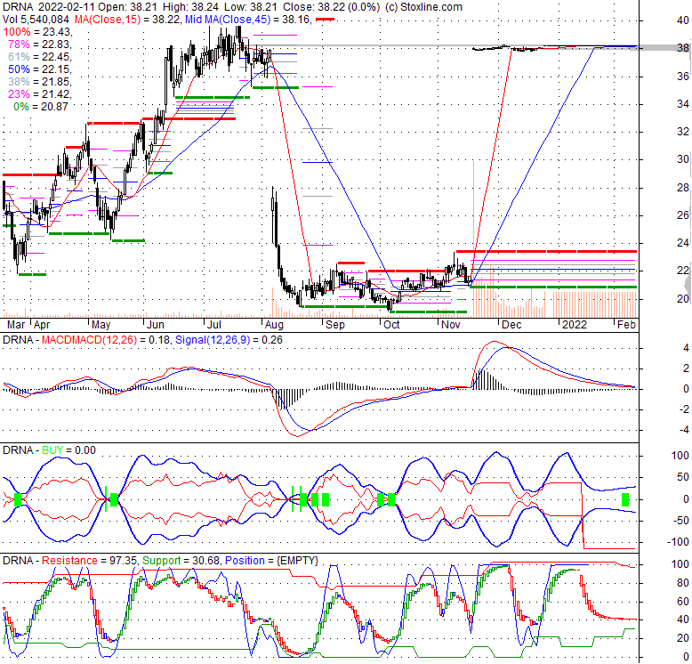The width and height of the screenshot is (692, 664).
Task: Click the tall volume spike bar in mid-November
Action: point(473,239)
